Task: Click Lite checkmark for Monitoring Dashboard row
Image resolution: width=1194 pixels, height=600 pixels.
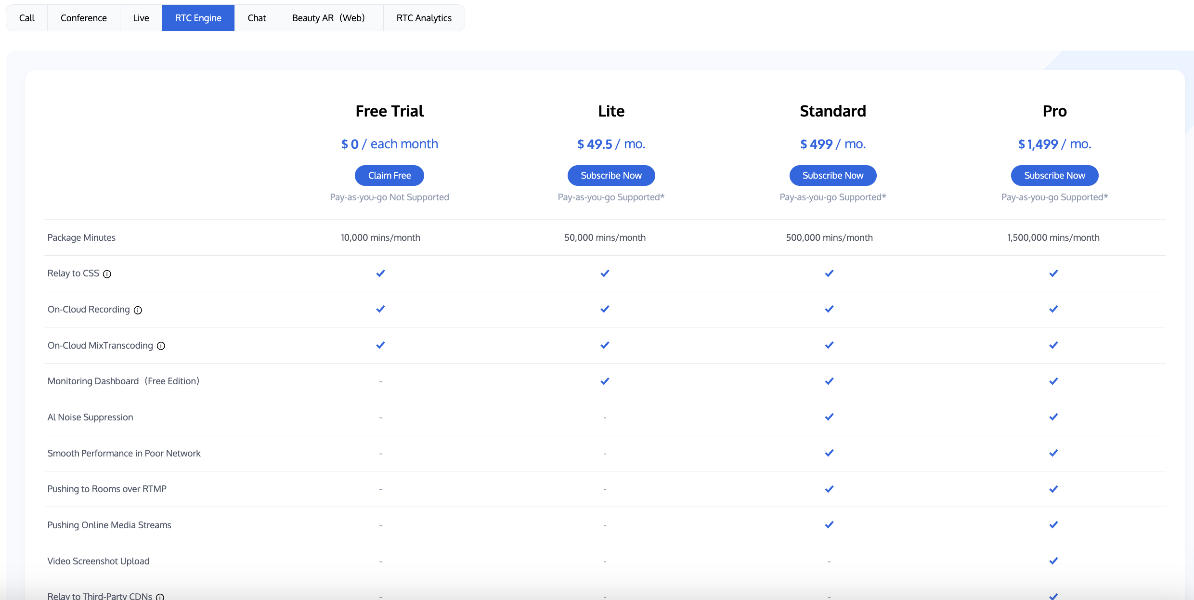Action: (605, 381)
